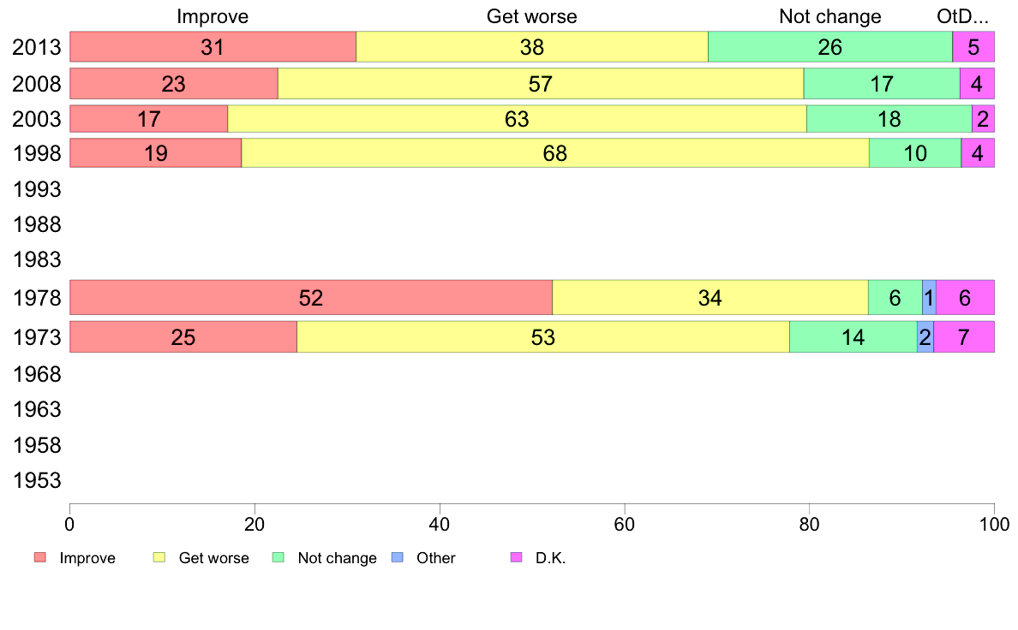Select the 2013 Improve bar segment labeled 31
1018x630 pixels.
pyautogui.click(x=213, y=47)
